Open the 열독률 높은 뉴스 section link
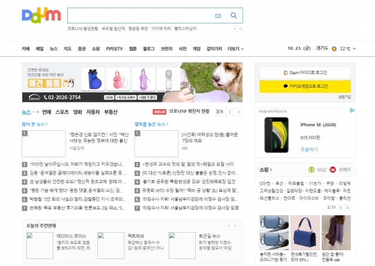 (151, 124)
